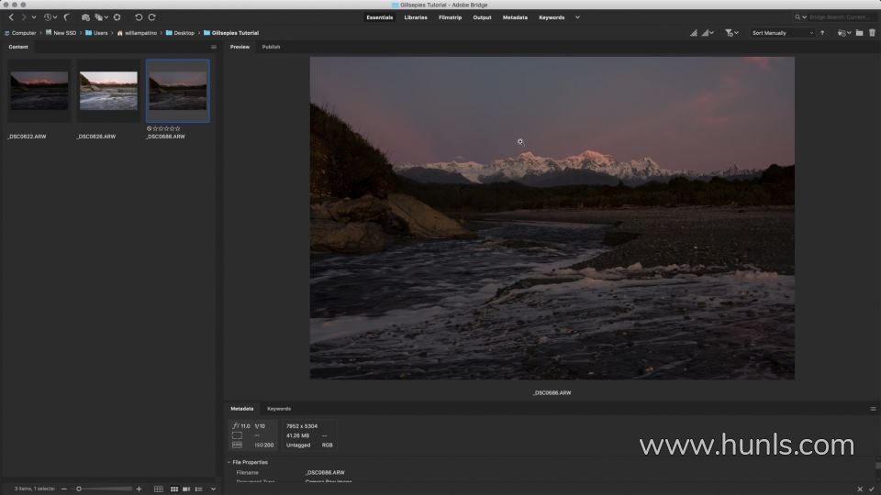Collapse the File Properties section
This screenshot has height=495, width=881.
(x=229, y=462)
